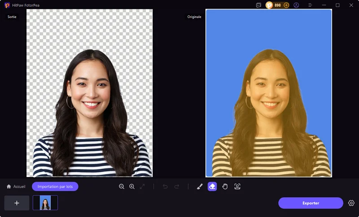This screenshot has width=359, height=217.
Task: Add a new image with plus tile
Action: click(x=17, y=203)
